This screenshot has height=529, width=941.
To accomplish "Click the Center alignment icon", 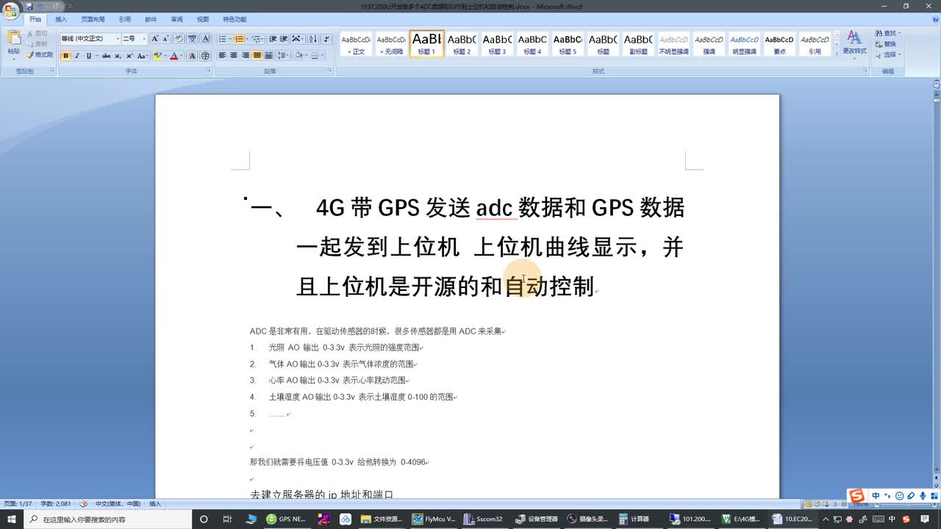I will [x=234, y=56].
